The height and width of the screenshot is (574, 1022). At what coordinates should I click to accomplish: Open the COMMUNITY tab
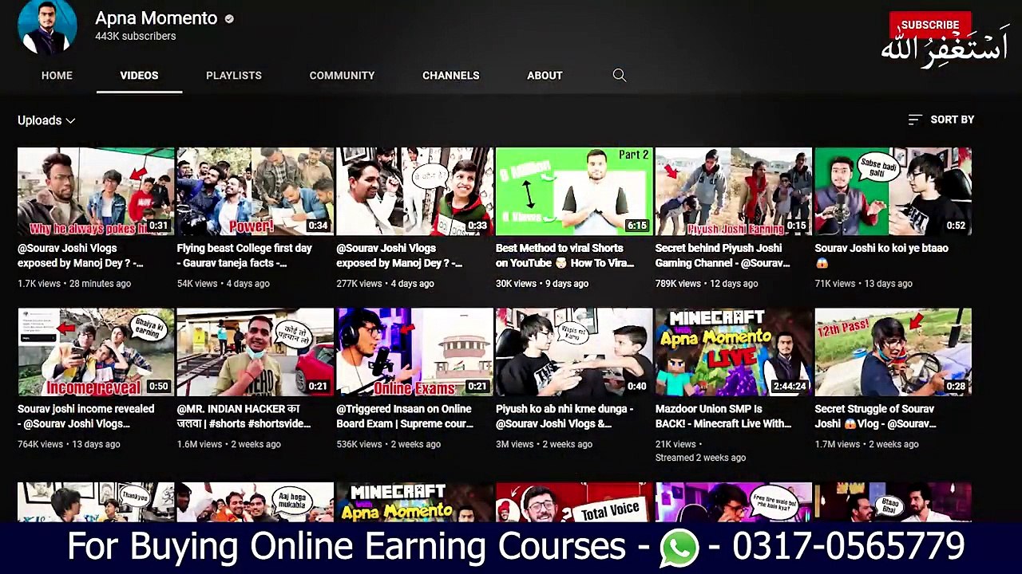point(342,75)
